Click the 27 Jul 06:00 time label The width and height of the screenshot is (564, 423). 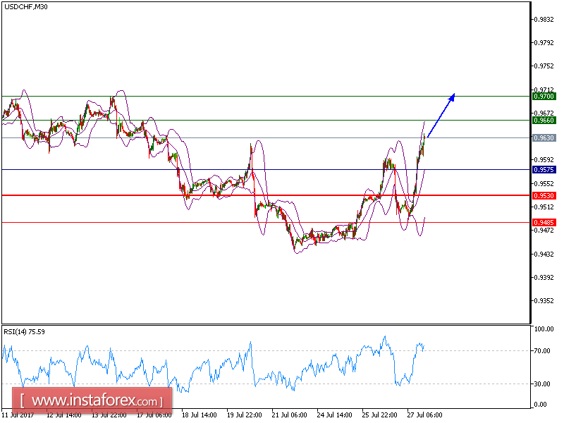pyautogui.click(x=425, y=415)
